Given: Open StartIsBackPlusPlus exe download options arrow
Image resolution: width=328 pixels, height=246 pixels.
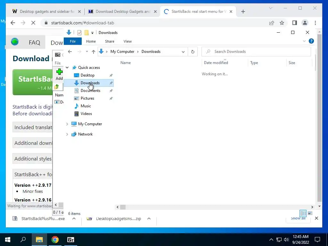Looking at the screenshot, I should [74, 218].
